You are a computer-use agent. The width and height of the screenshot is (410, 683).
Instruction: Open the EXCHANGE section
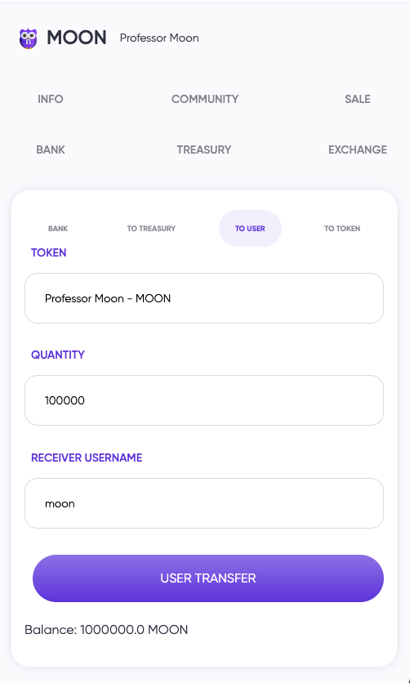(358, 150)
